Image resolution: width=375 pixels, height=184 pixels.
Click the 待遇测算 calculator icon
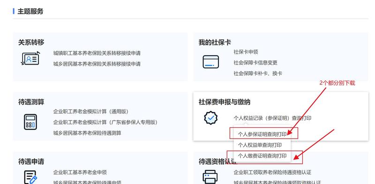[x=30, y=122]
